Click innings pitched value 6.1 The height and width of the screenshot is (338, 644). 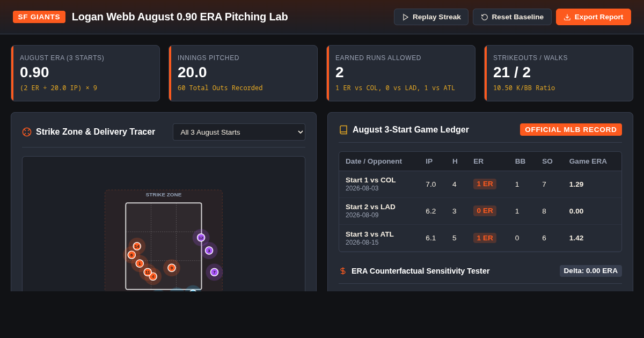(431, 238)
